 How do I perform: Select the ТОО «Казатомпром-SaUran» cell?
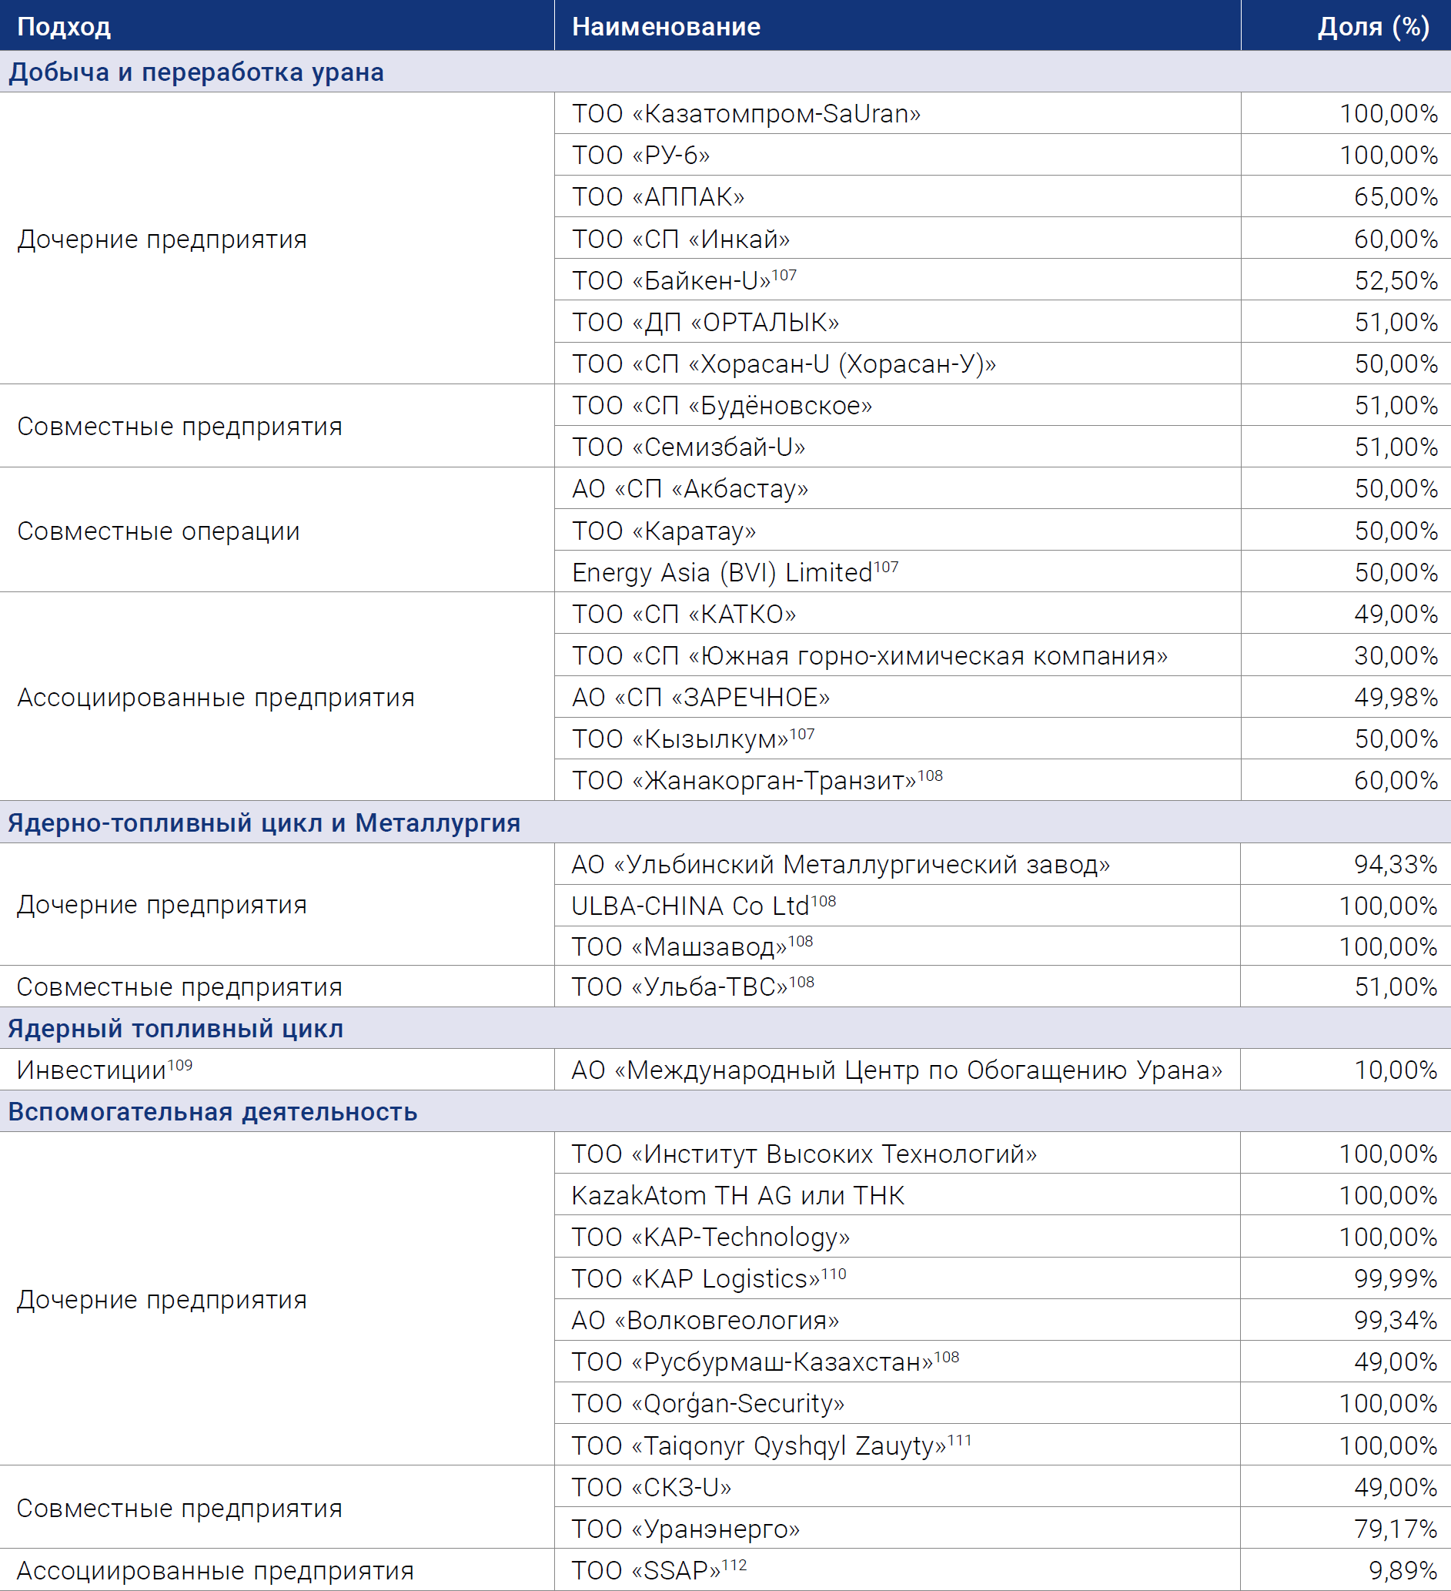[x=897, y=114]
